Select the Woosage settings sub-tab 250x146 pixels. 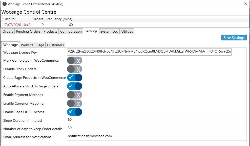tap(11, 45)
